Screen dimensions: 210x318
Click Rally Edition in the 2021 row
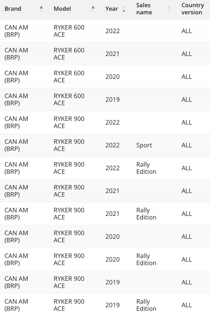point(146,214)
